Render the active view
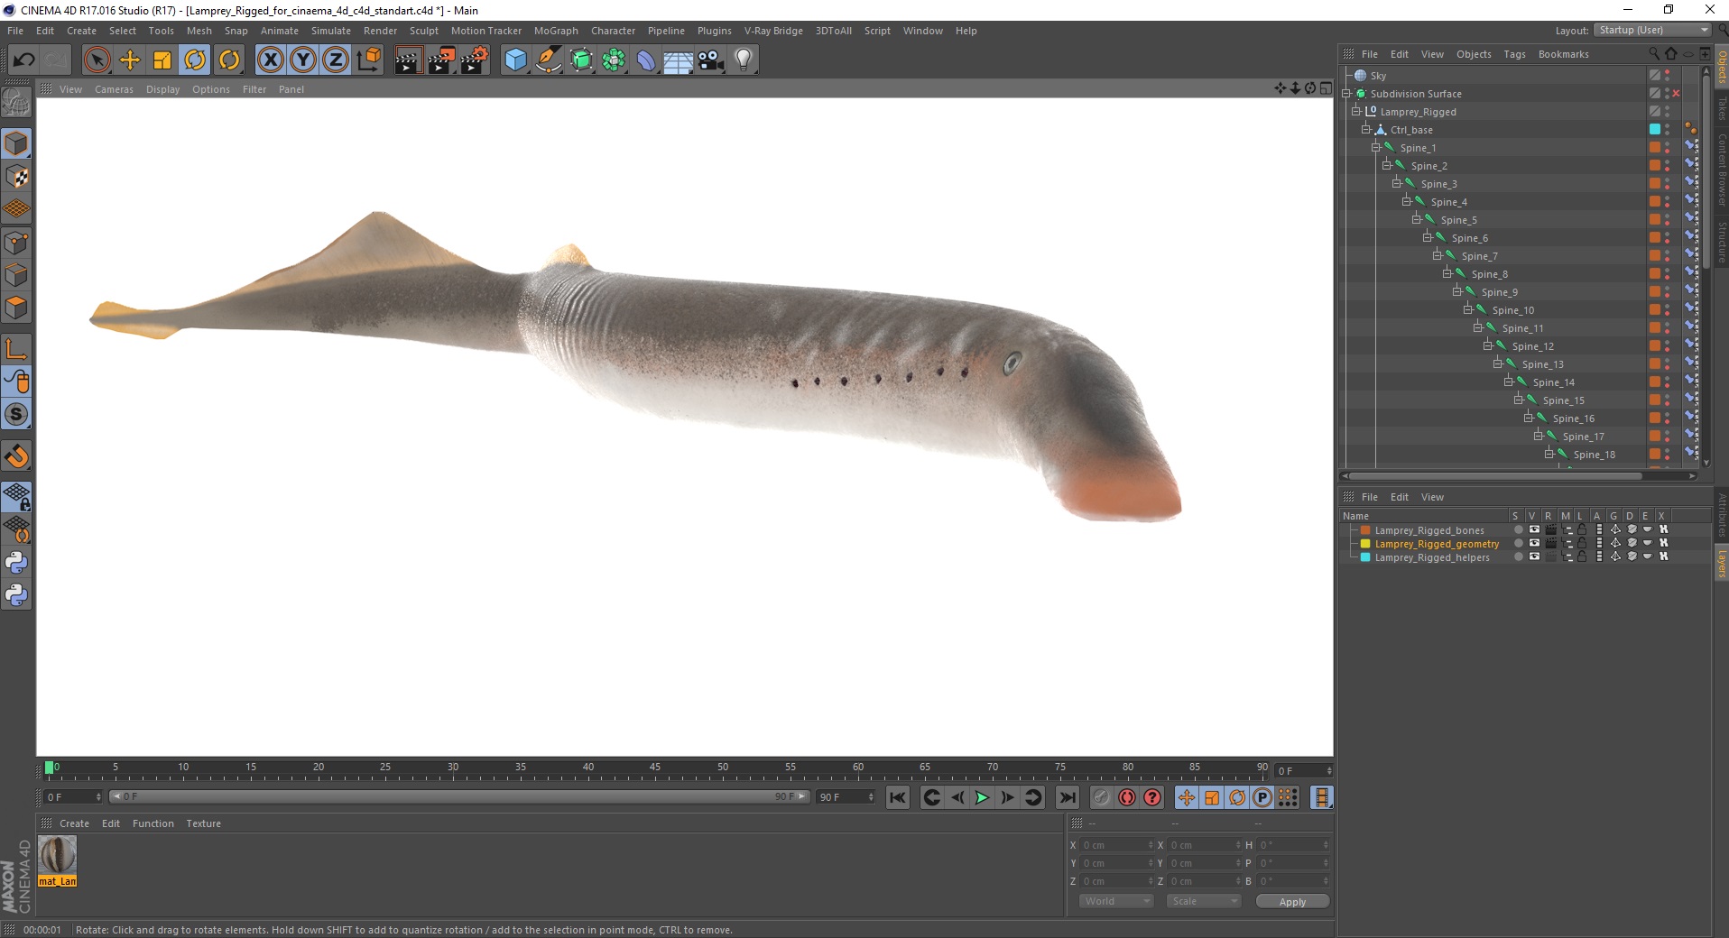Screen dimensions: 1729x938 click(408, 60)
